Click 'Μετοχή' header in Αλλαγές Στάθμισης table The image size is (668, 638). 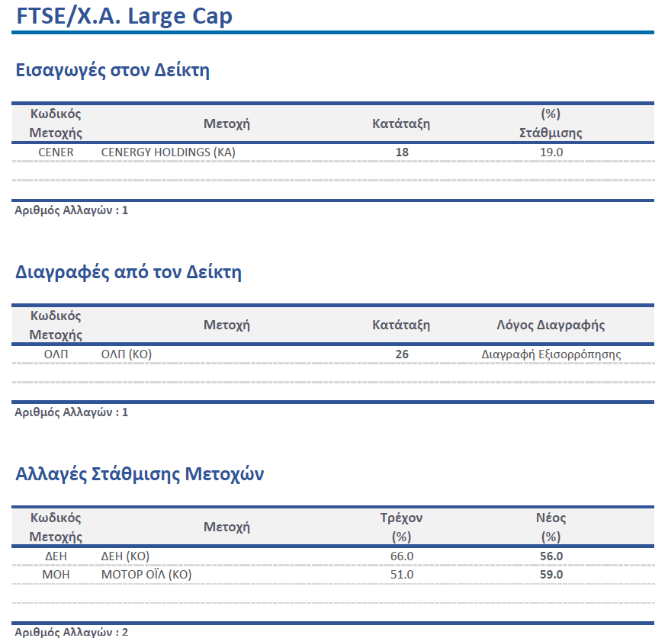(226, 527)
